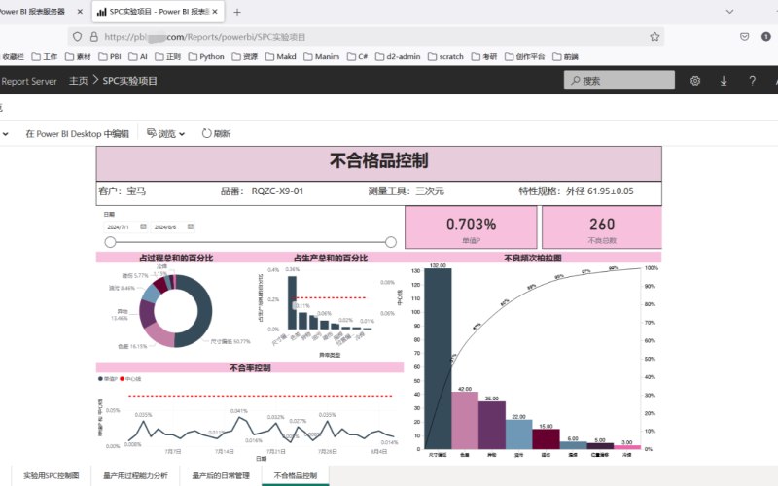Bookmark this page with the star icon
778x486 pixels.
click(x=654, y=37)
